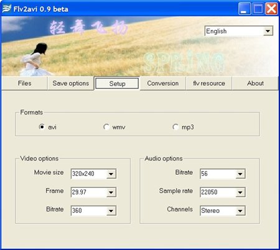Select the avi format radio button
Viewport: 280px width, 250px height.
coord(42,126)
